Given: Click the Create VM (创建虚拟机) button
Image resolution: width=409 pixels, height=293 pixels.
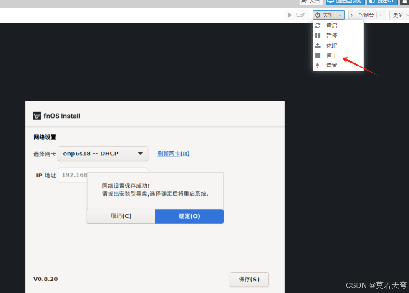Looking at the screenshot, I should (x=345, y=2).
